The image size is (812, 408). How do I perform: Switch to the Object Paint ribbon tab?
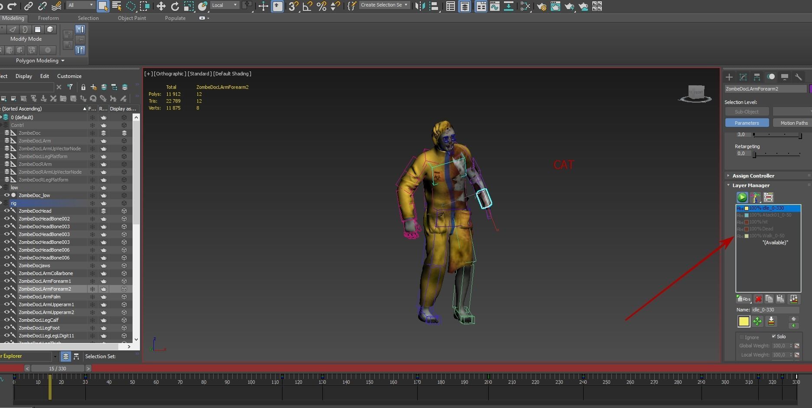click(132, 18)
